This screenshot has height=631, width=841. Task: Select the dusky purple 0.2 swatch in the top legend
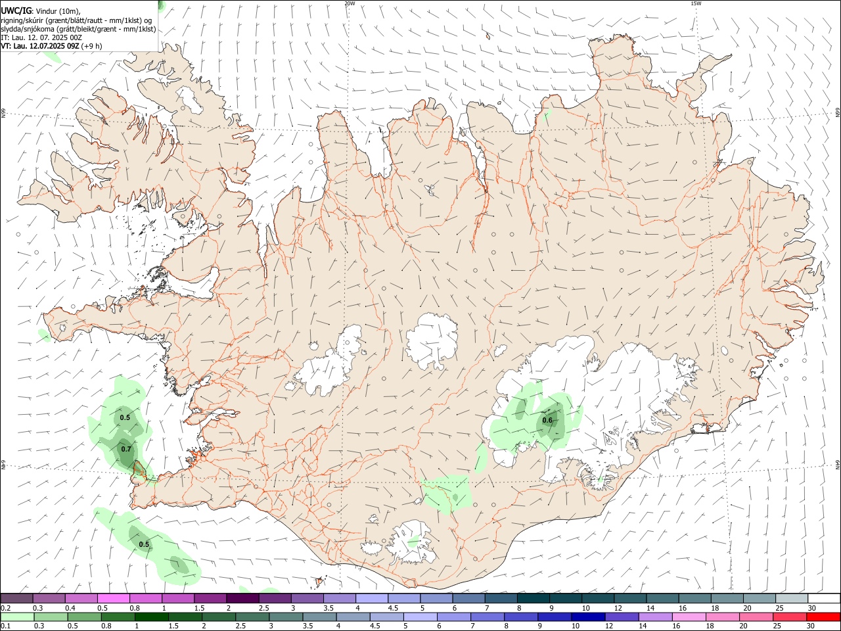[x=16, y=599]
